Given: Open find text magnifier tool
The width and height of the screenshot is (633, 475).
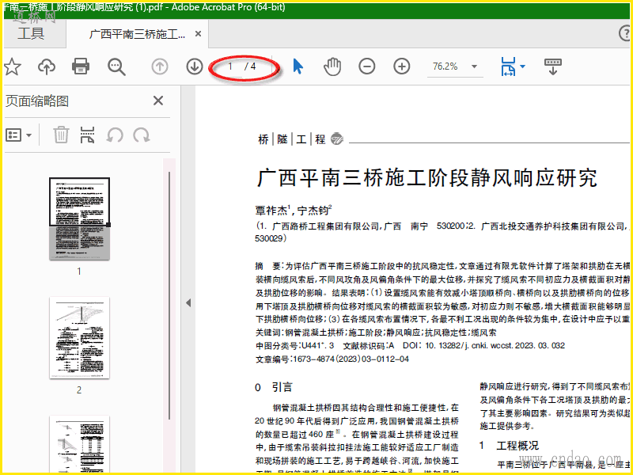Looking at the screenshot, I should pyautogui.click(x=116, y=66).
